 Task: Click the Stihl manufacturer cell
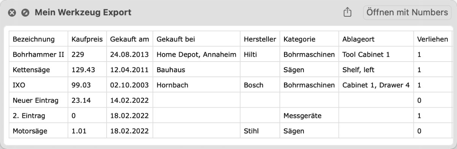pyautogui.click(x=260, y=131)
